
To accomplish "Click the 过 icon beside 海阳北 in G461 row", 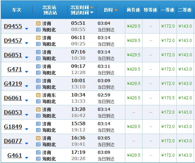I will click(38, 159).
